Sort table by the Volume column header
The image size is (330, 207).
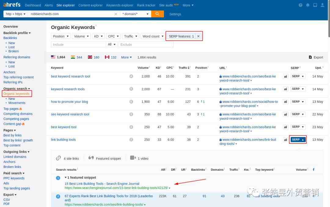[143, 68]
